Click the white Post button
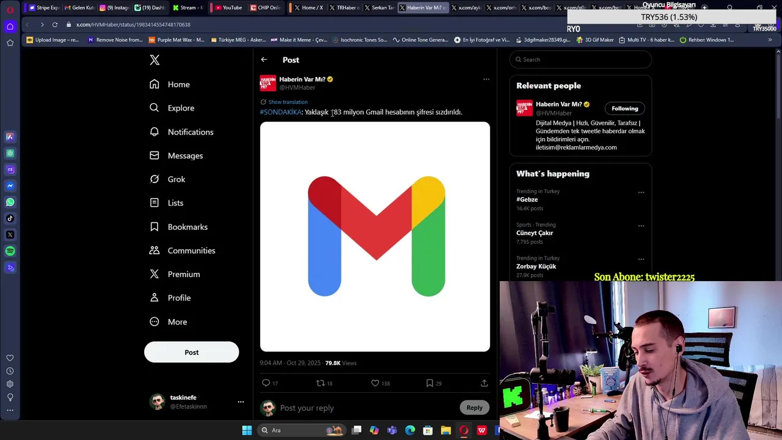This screenshot has height=440, width=782. coord(191,352)
